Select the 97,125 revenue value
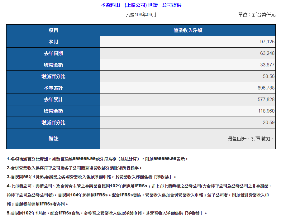281x221 pixels. [x=267, y=42]
